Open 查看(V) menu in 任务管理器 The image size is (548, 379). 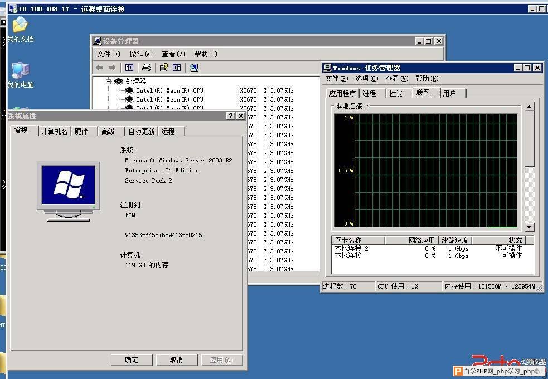click(x=397, y=79)
